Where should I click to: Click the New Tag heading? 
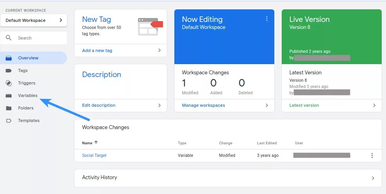click(x=96, y=19)
